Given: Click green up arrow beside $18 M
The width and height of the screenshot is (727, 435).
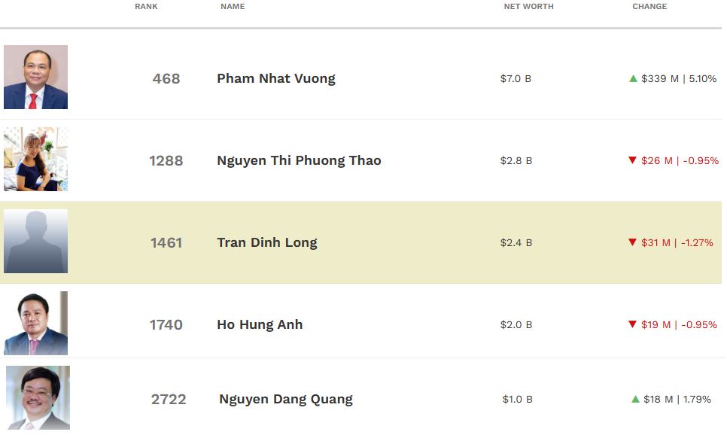Looking at the screenshot, I should (x=636, y=399).
